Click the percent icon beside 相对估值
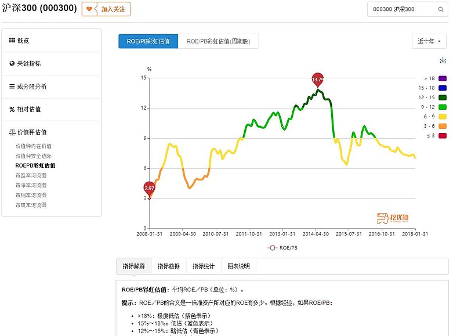Viewport: 464px width, 336px height. pyautogui.click(x=12, y=110)
